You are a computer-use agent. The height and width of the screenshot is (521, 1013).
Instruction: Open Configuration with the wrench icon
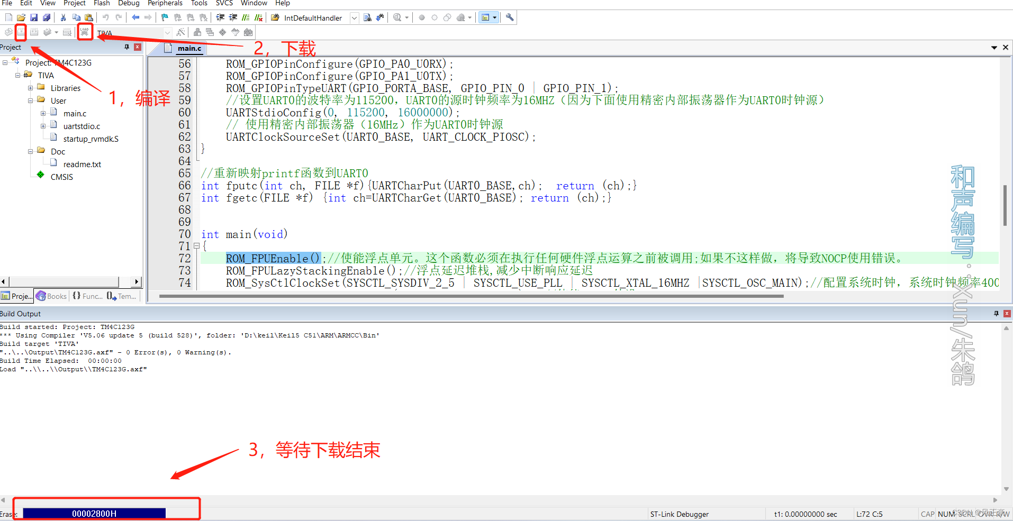coord(510,17)
